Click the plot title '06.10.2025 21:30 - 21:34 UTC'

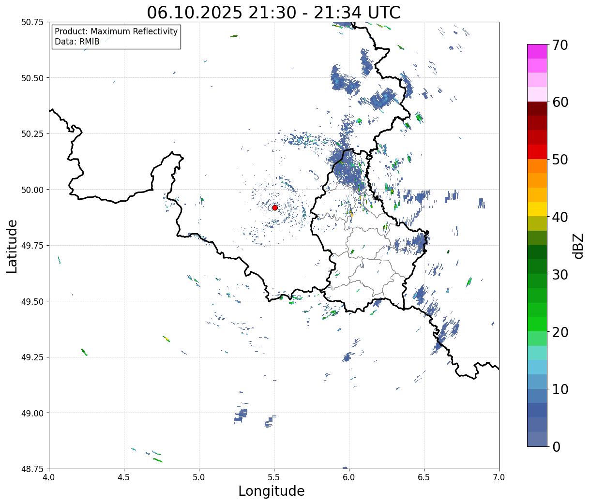[273, 12]
